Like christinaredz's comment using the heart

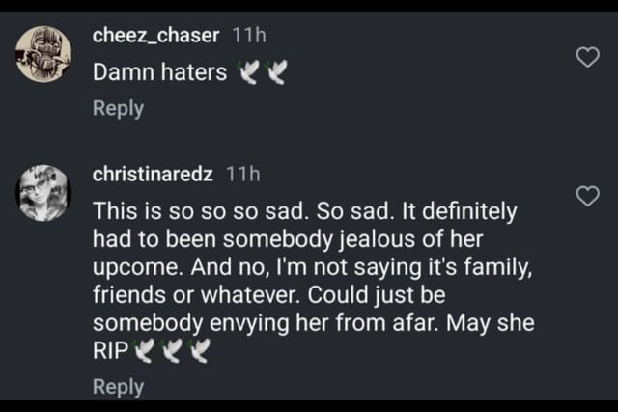click(x=586, y=198)
